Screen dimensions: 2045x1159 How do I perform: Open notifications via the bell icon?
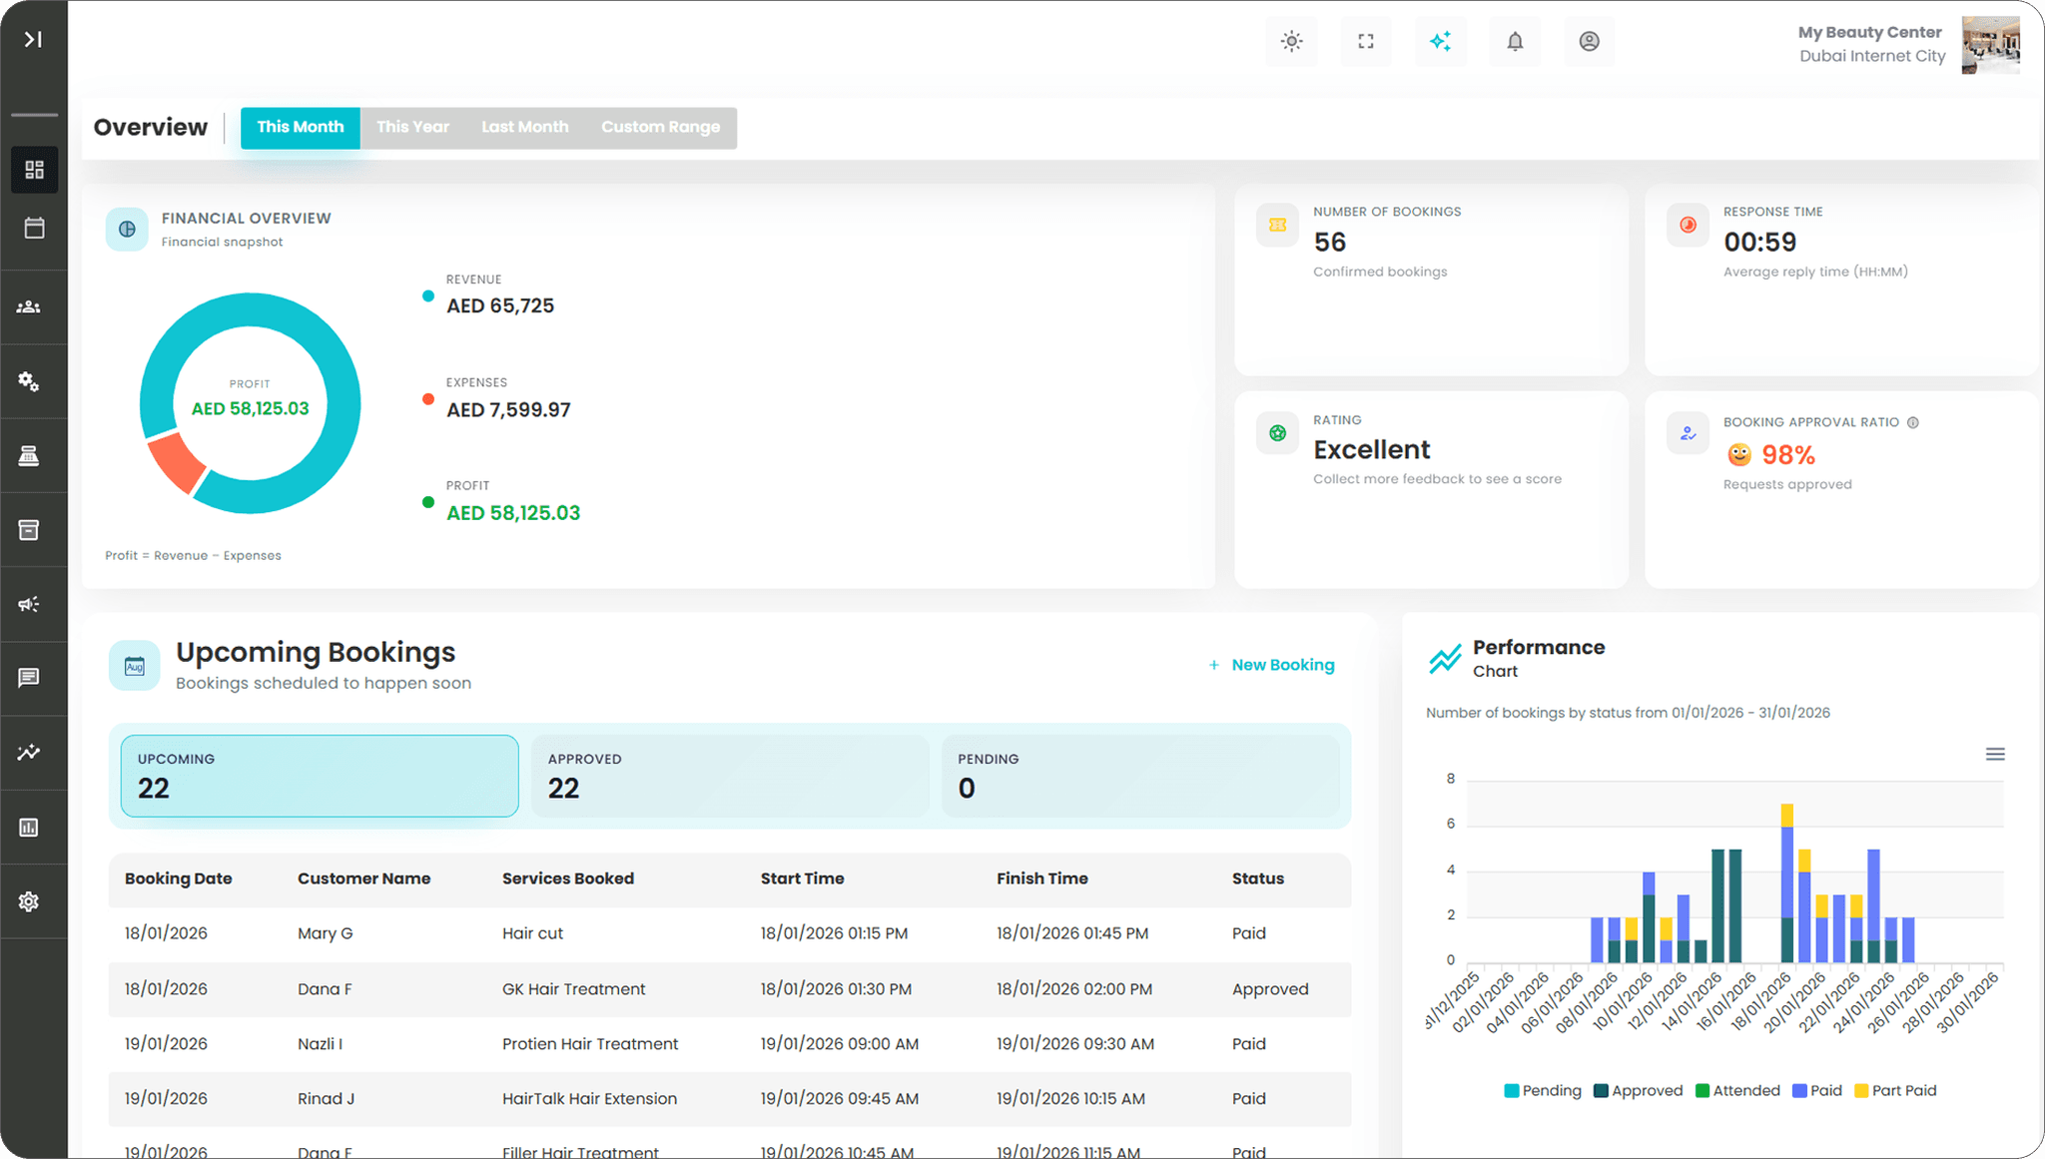pyautogui.click(x=1515, y=41)
